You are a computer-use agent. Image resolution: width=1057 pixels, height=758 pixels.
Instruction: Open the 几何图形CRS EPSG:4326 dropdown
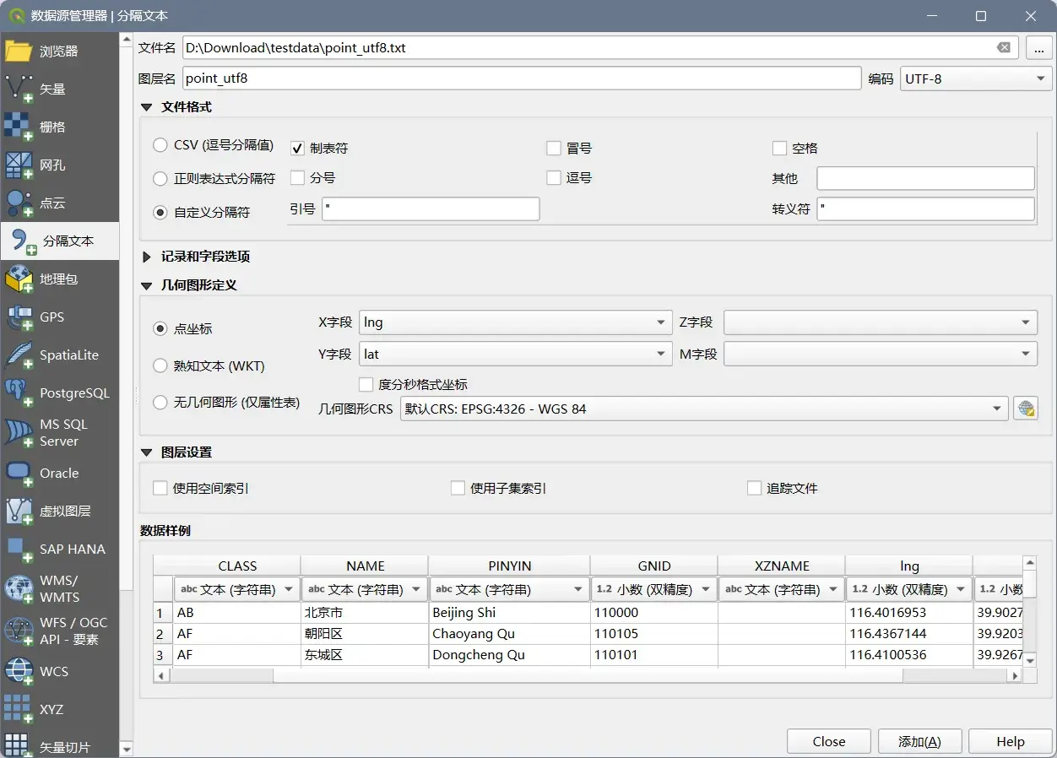point(704,409)
